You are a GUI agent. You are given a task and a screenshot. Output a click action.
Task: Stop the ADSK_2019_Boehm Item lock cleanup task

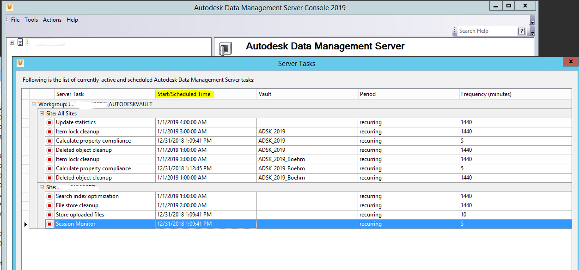coord(49,159)
